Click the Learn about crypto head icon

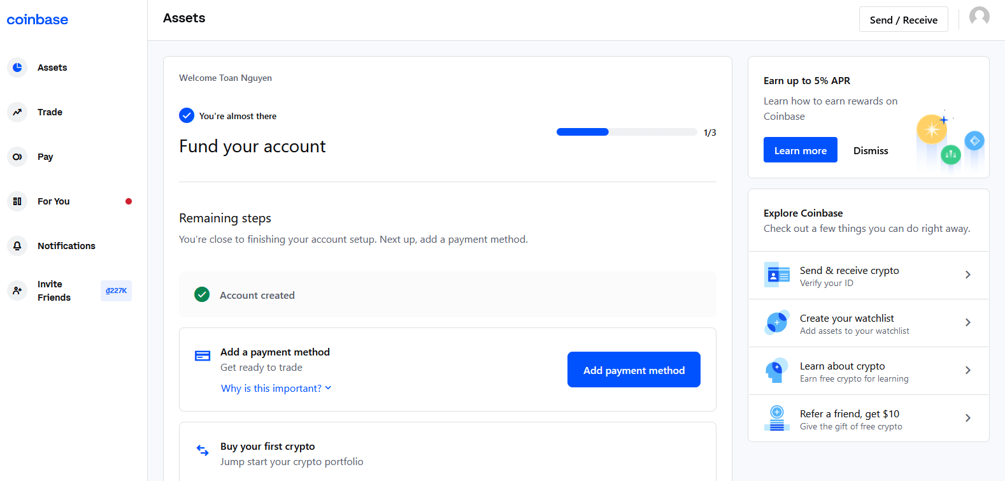(x=777, y=370)
